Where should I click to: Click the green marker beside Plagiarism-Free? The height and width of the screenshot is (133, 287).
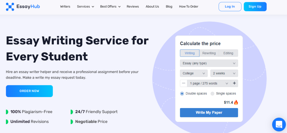[x=7, y=112]
